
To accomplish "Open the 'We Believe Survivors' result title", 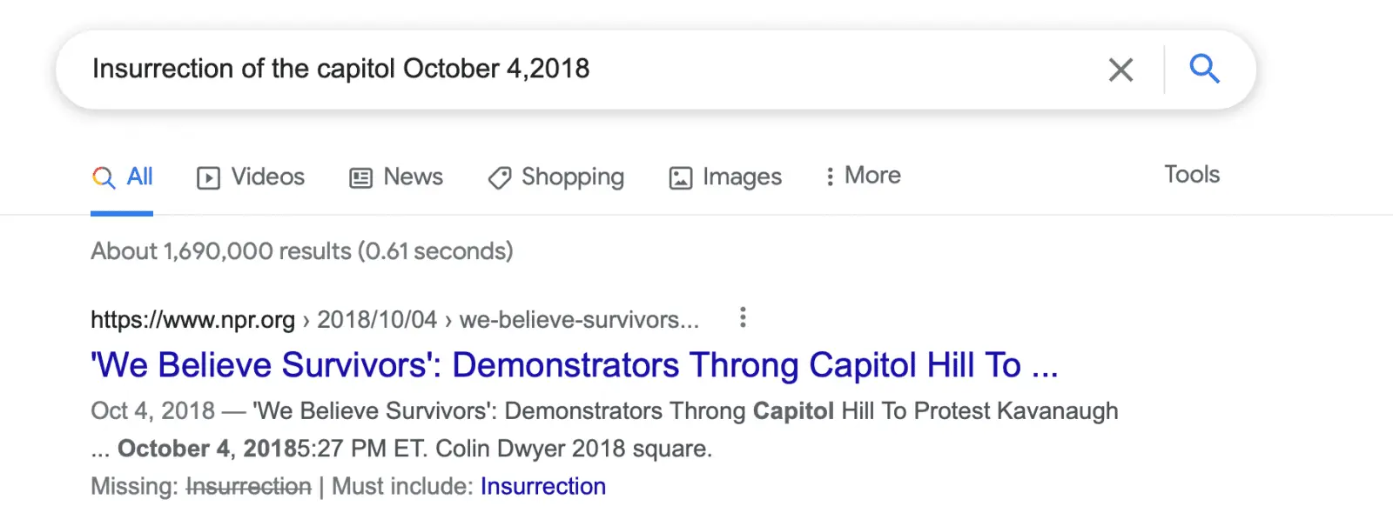I will pos(573,365).
